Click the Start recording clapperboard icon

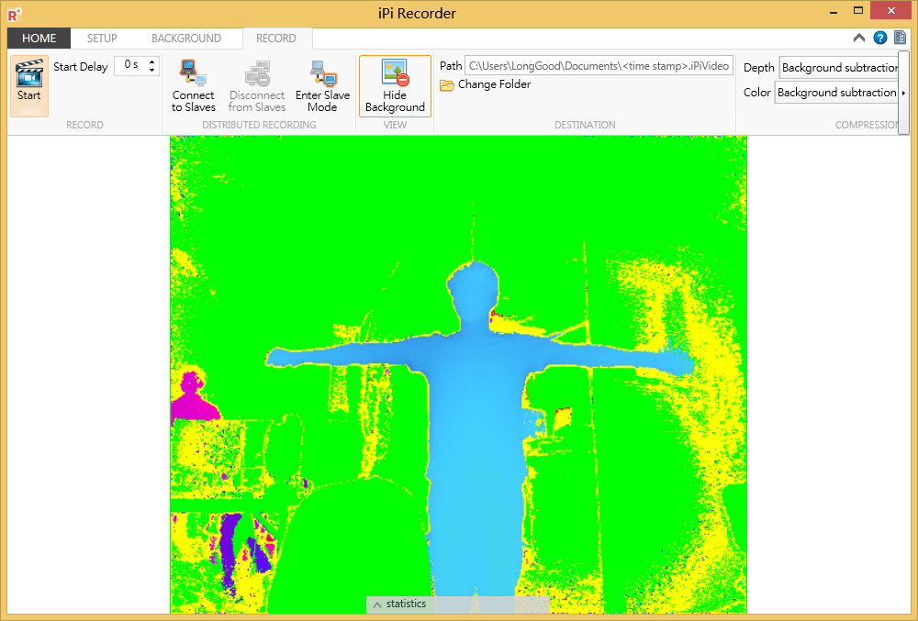28,73
